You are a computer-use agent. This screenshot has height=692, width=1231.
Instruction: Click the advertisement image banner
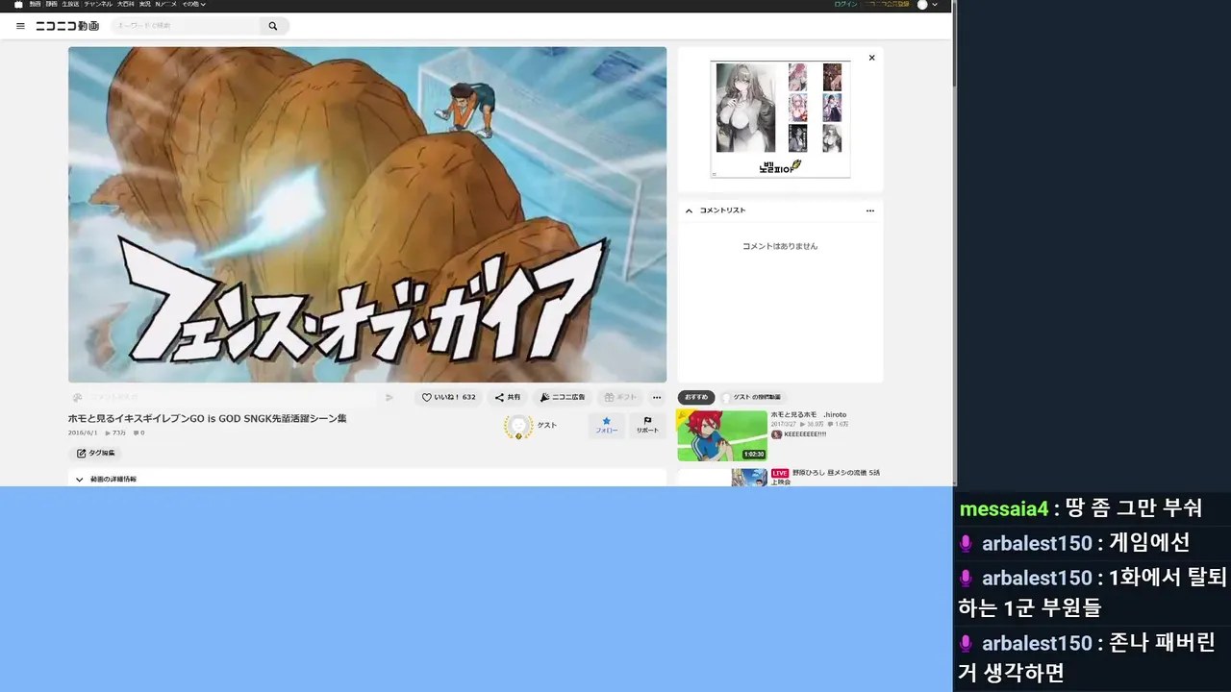pyautogui.click(x=780, y=119)
